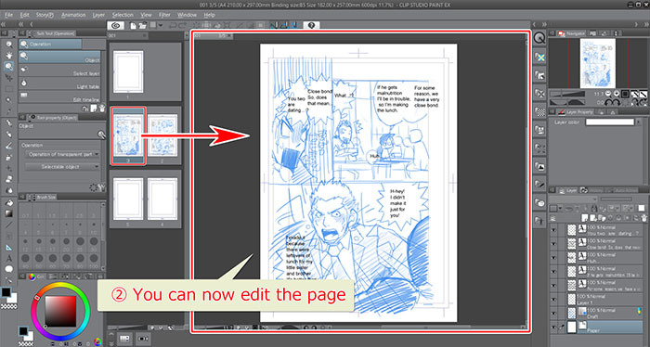The width and height of the screenshot is (650, 347).
Task: Click the Quick Access icon
Action: coord(539,39)
